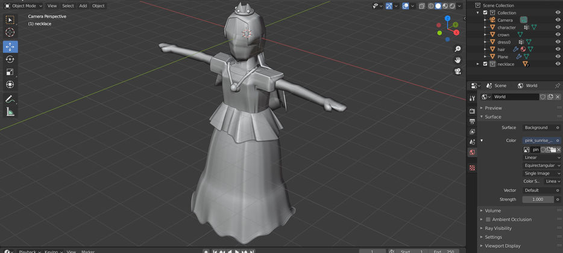
Task: Open Output properties printer tab
Action: (x=473, y=121)
